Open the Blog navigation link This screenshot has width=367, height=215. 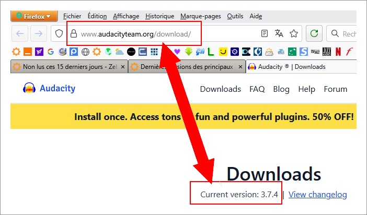click(x=281, y=89)
